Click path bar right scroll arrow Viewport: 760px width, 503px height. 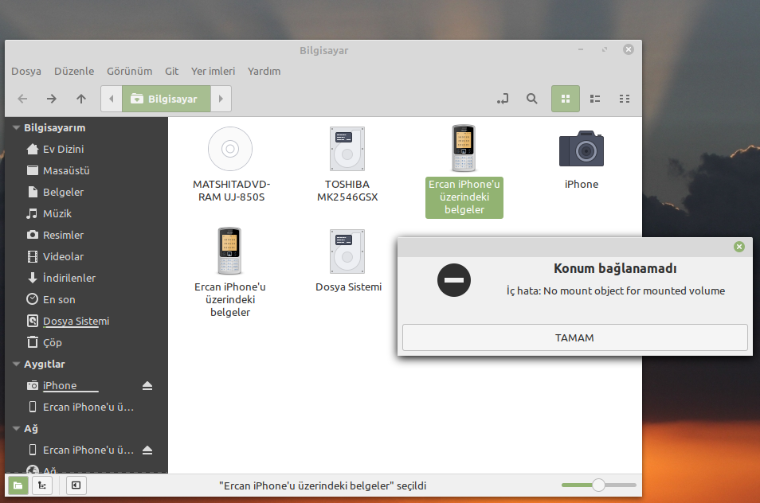coord(221,99)
